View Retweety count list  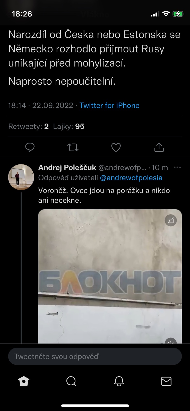[x=28, y=126]
